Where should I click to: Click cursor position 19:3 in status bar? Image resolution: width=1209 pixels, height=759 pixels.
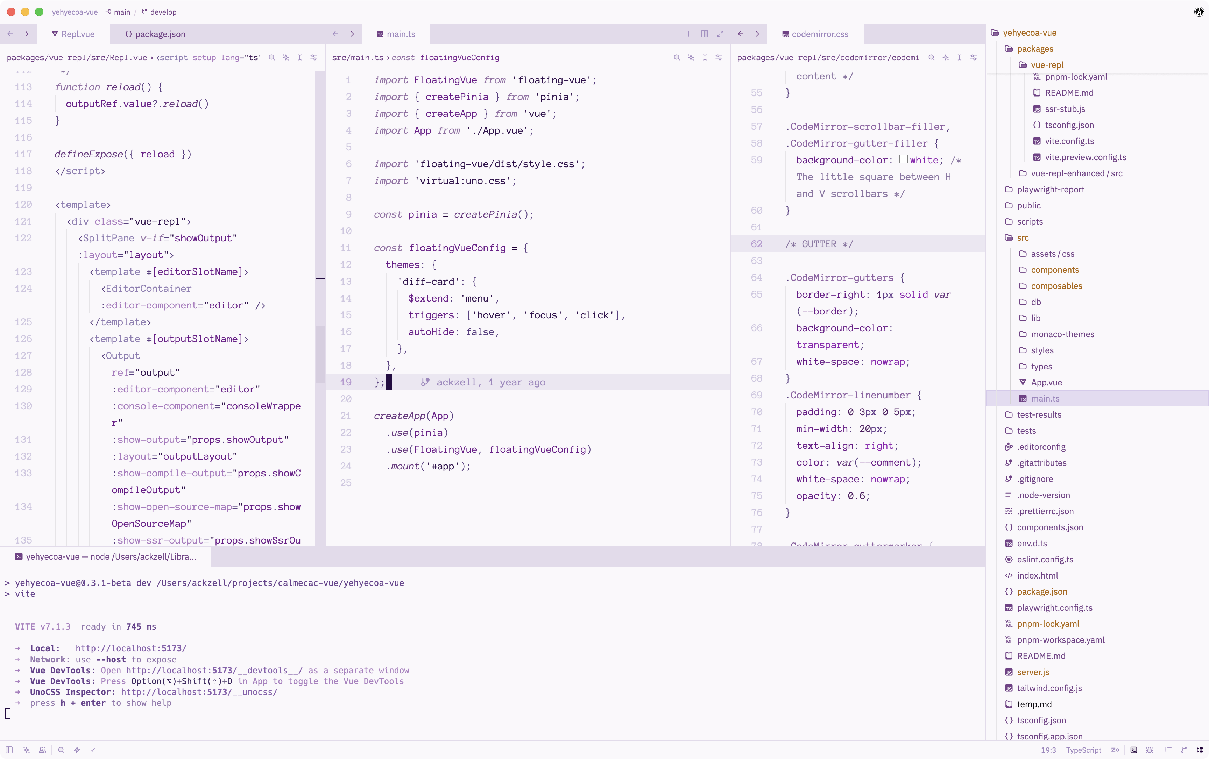1048,750
